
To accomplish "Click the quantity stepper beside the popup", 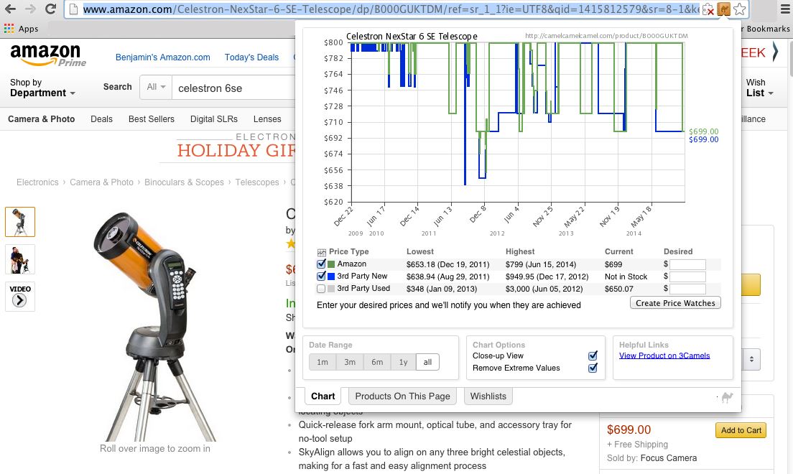I will coord(751,359).
